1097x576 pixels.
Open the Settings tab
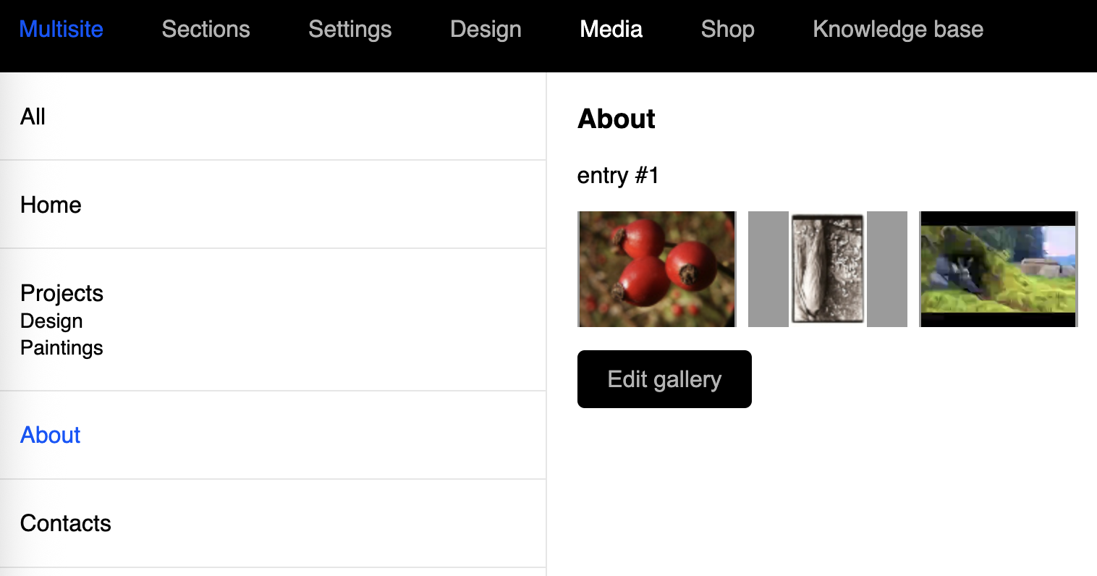click(x=350, y=29)
